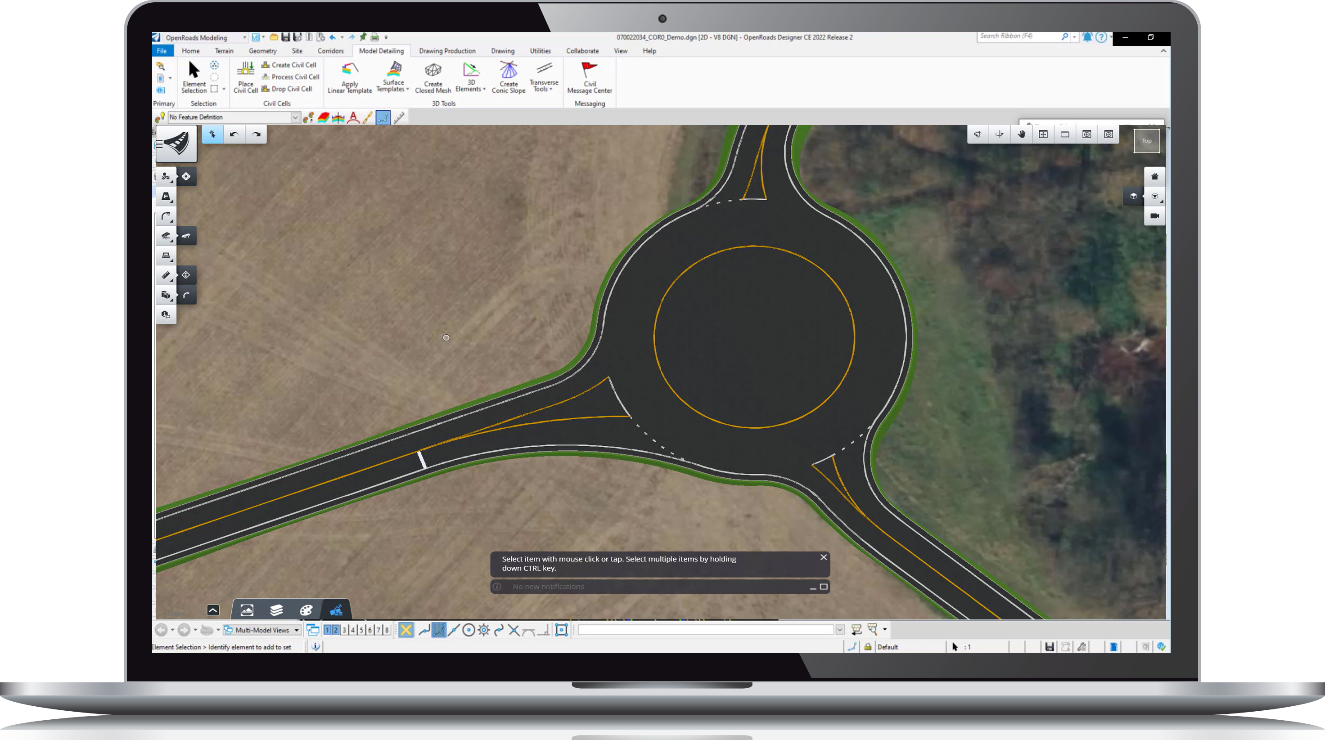
Task: Open the Drawing Production tab
Action: [446, 51]
